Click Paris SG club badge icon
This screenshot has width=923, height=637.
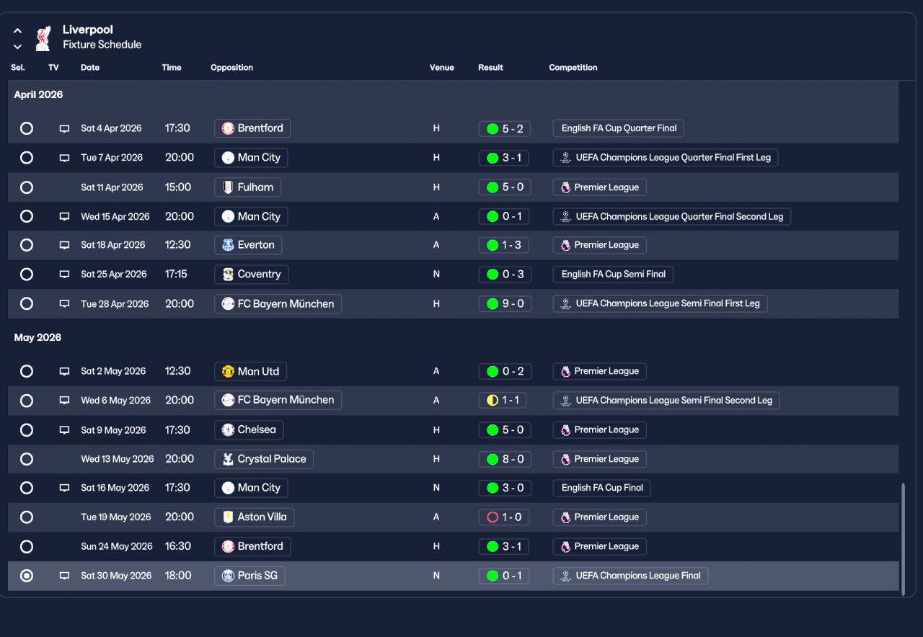pos(228,576)
